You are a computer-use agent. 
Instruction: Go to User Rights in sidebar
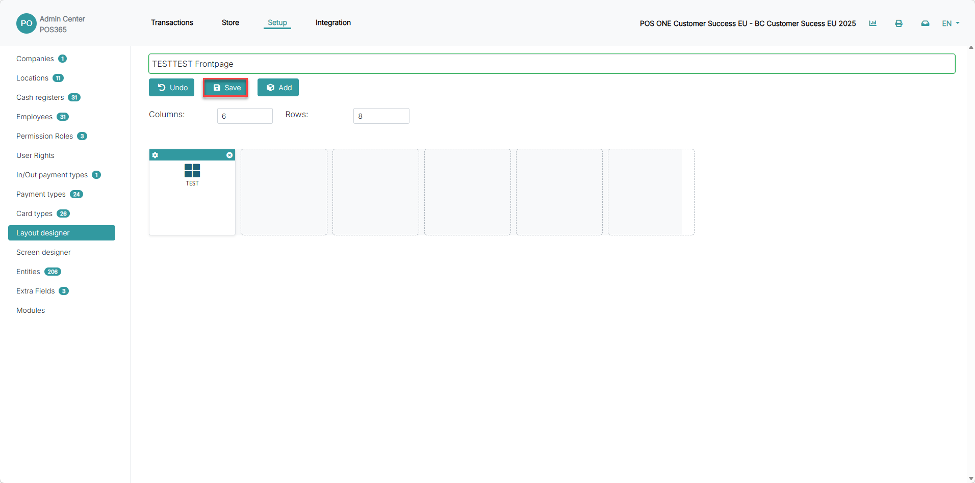pyautogui.click(x=35, y=155)
